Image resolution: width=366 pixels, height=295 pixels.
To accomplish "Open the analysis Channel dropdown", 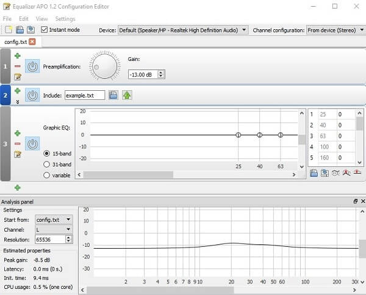I will (x=54, y=229).
